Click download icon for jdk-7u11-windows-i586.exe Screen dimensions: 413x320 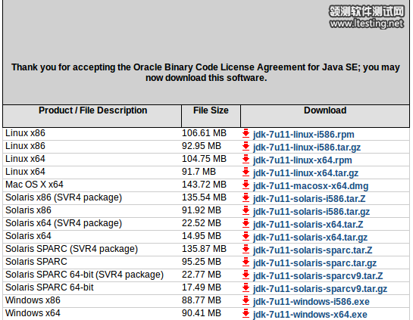coord(246,300)
